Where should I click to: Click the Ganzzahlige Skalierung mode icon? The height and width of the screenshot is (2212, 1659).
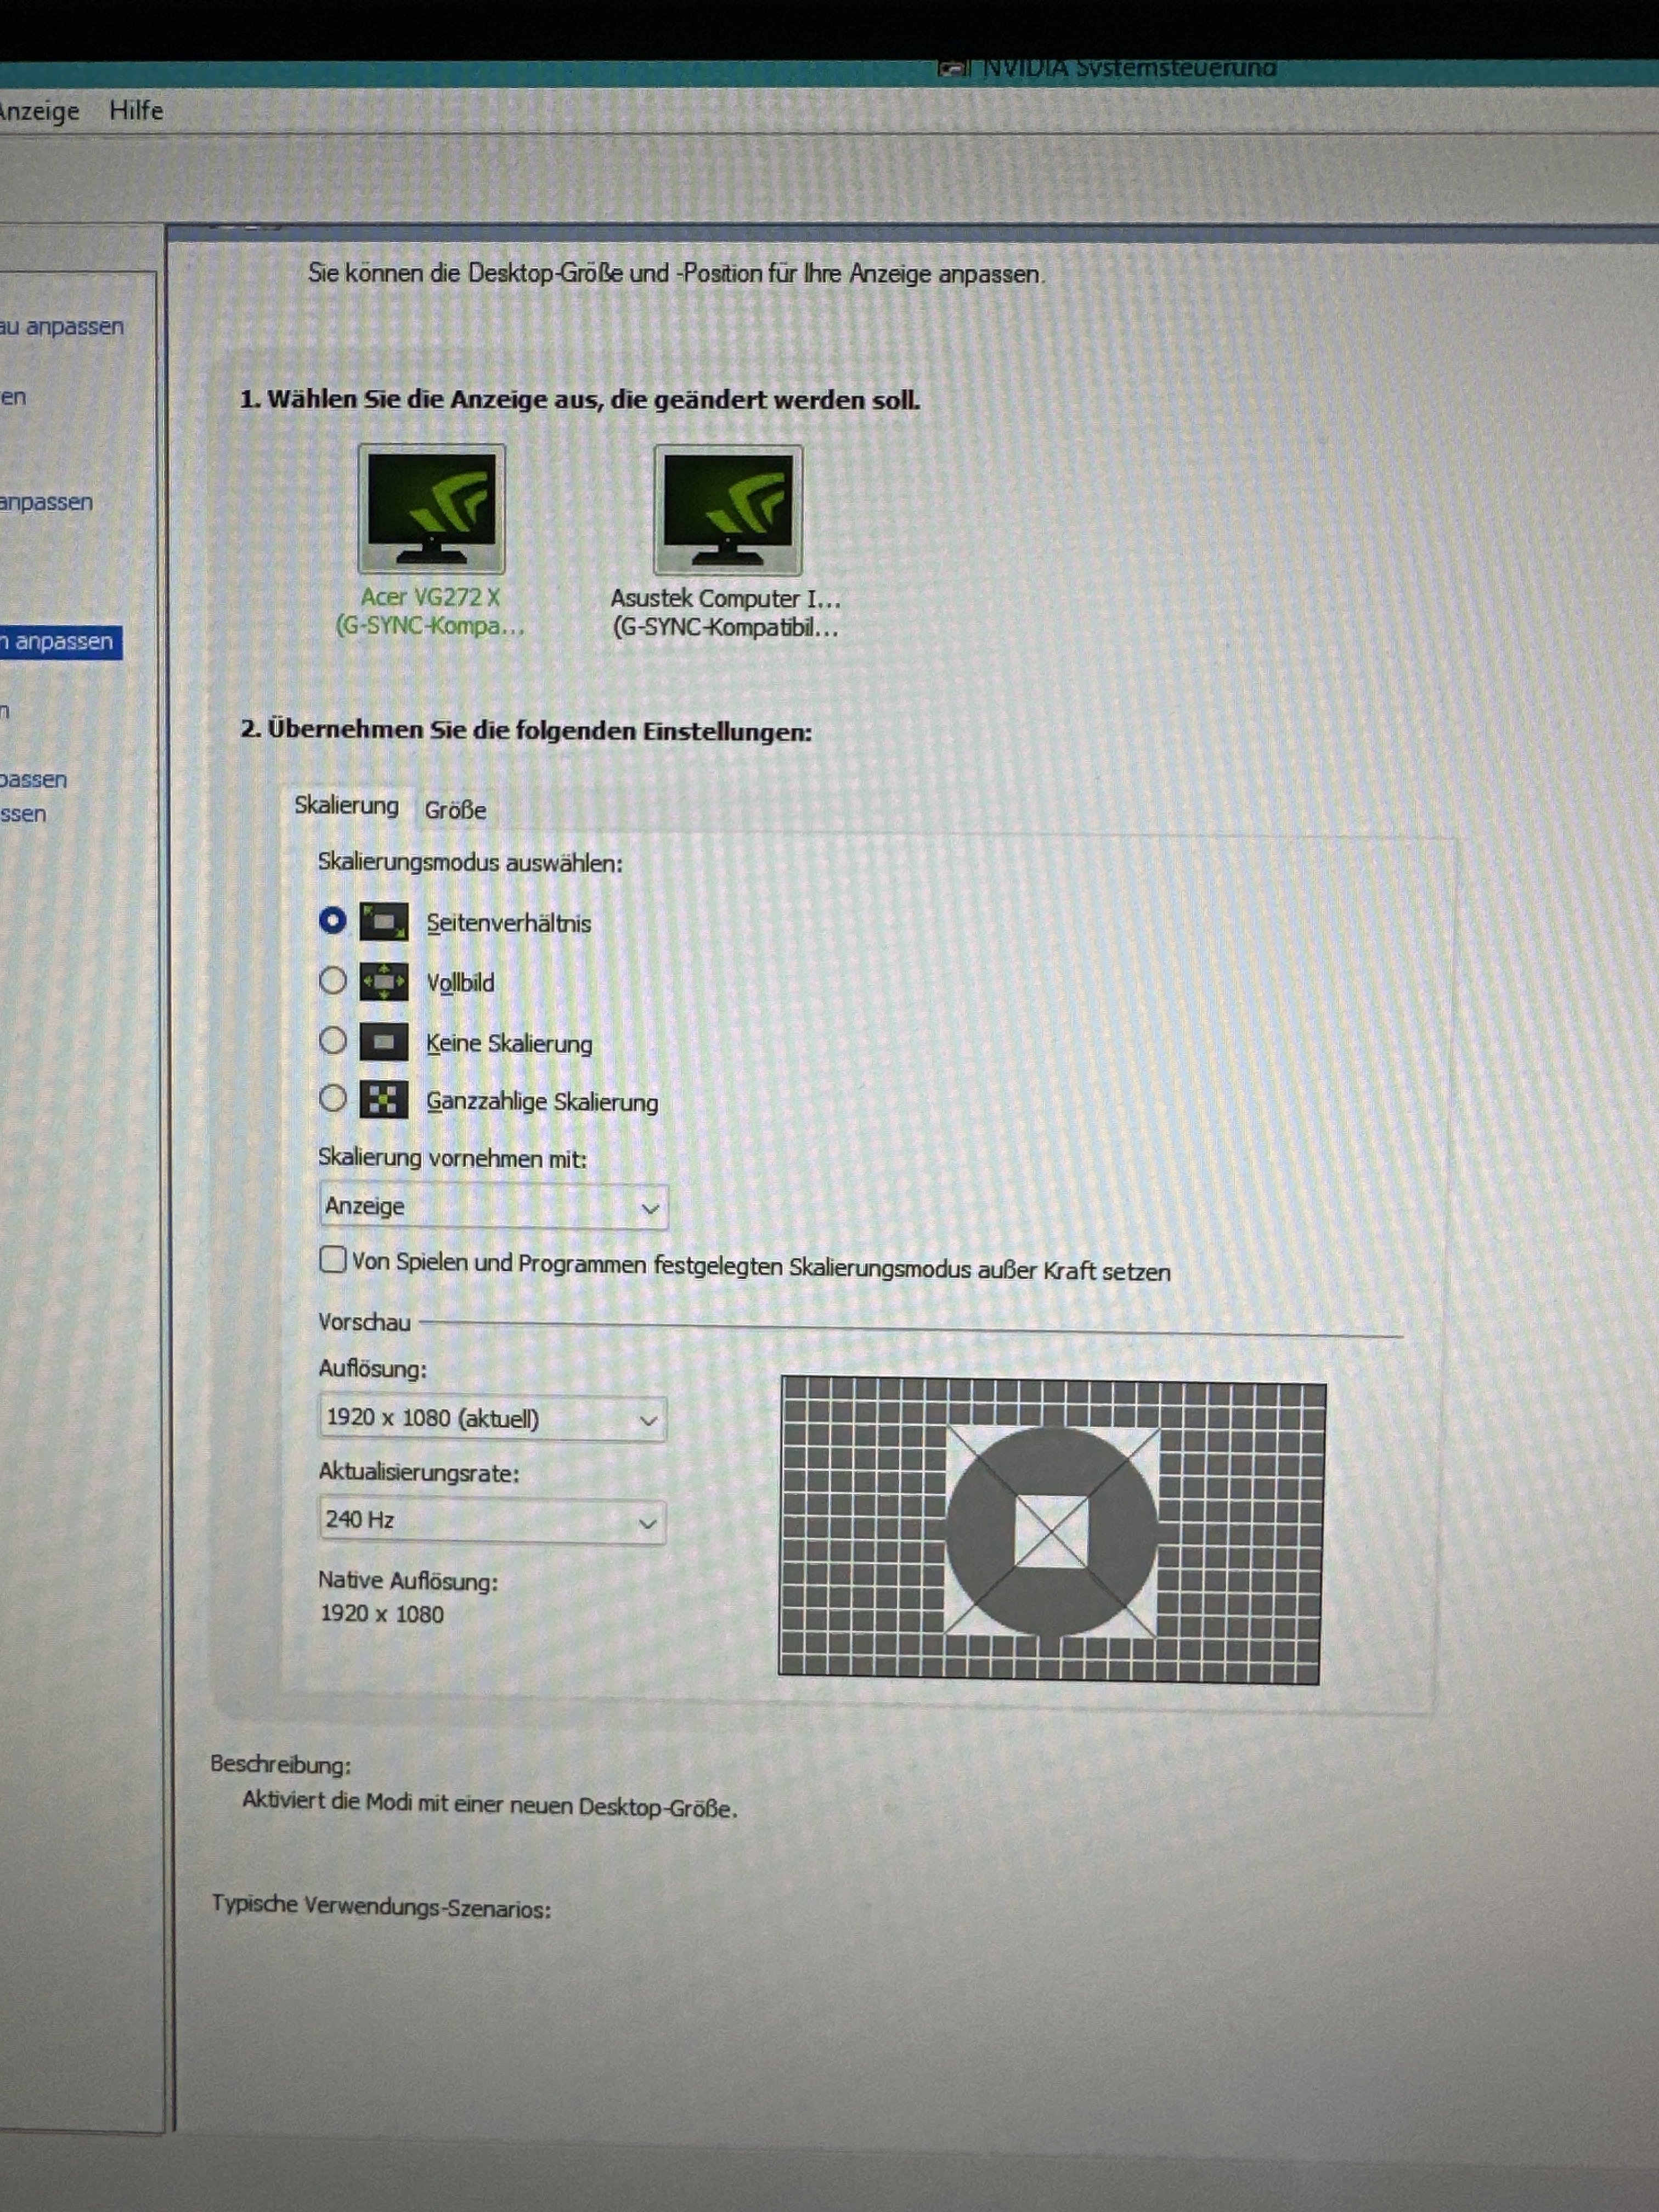384,1100
